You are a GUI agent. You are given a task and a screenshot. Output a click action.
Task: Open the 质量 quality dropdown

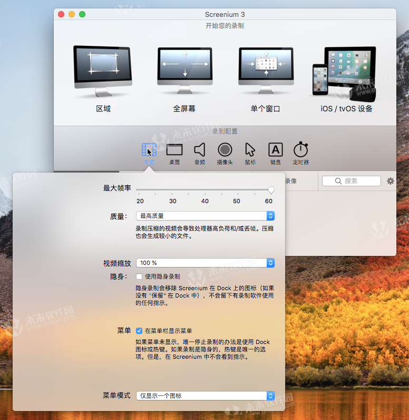[x=205, y=216]
